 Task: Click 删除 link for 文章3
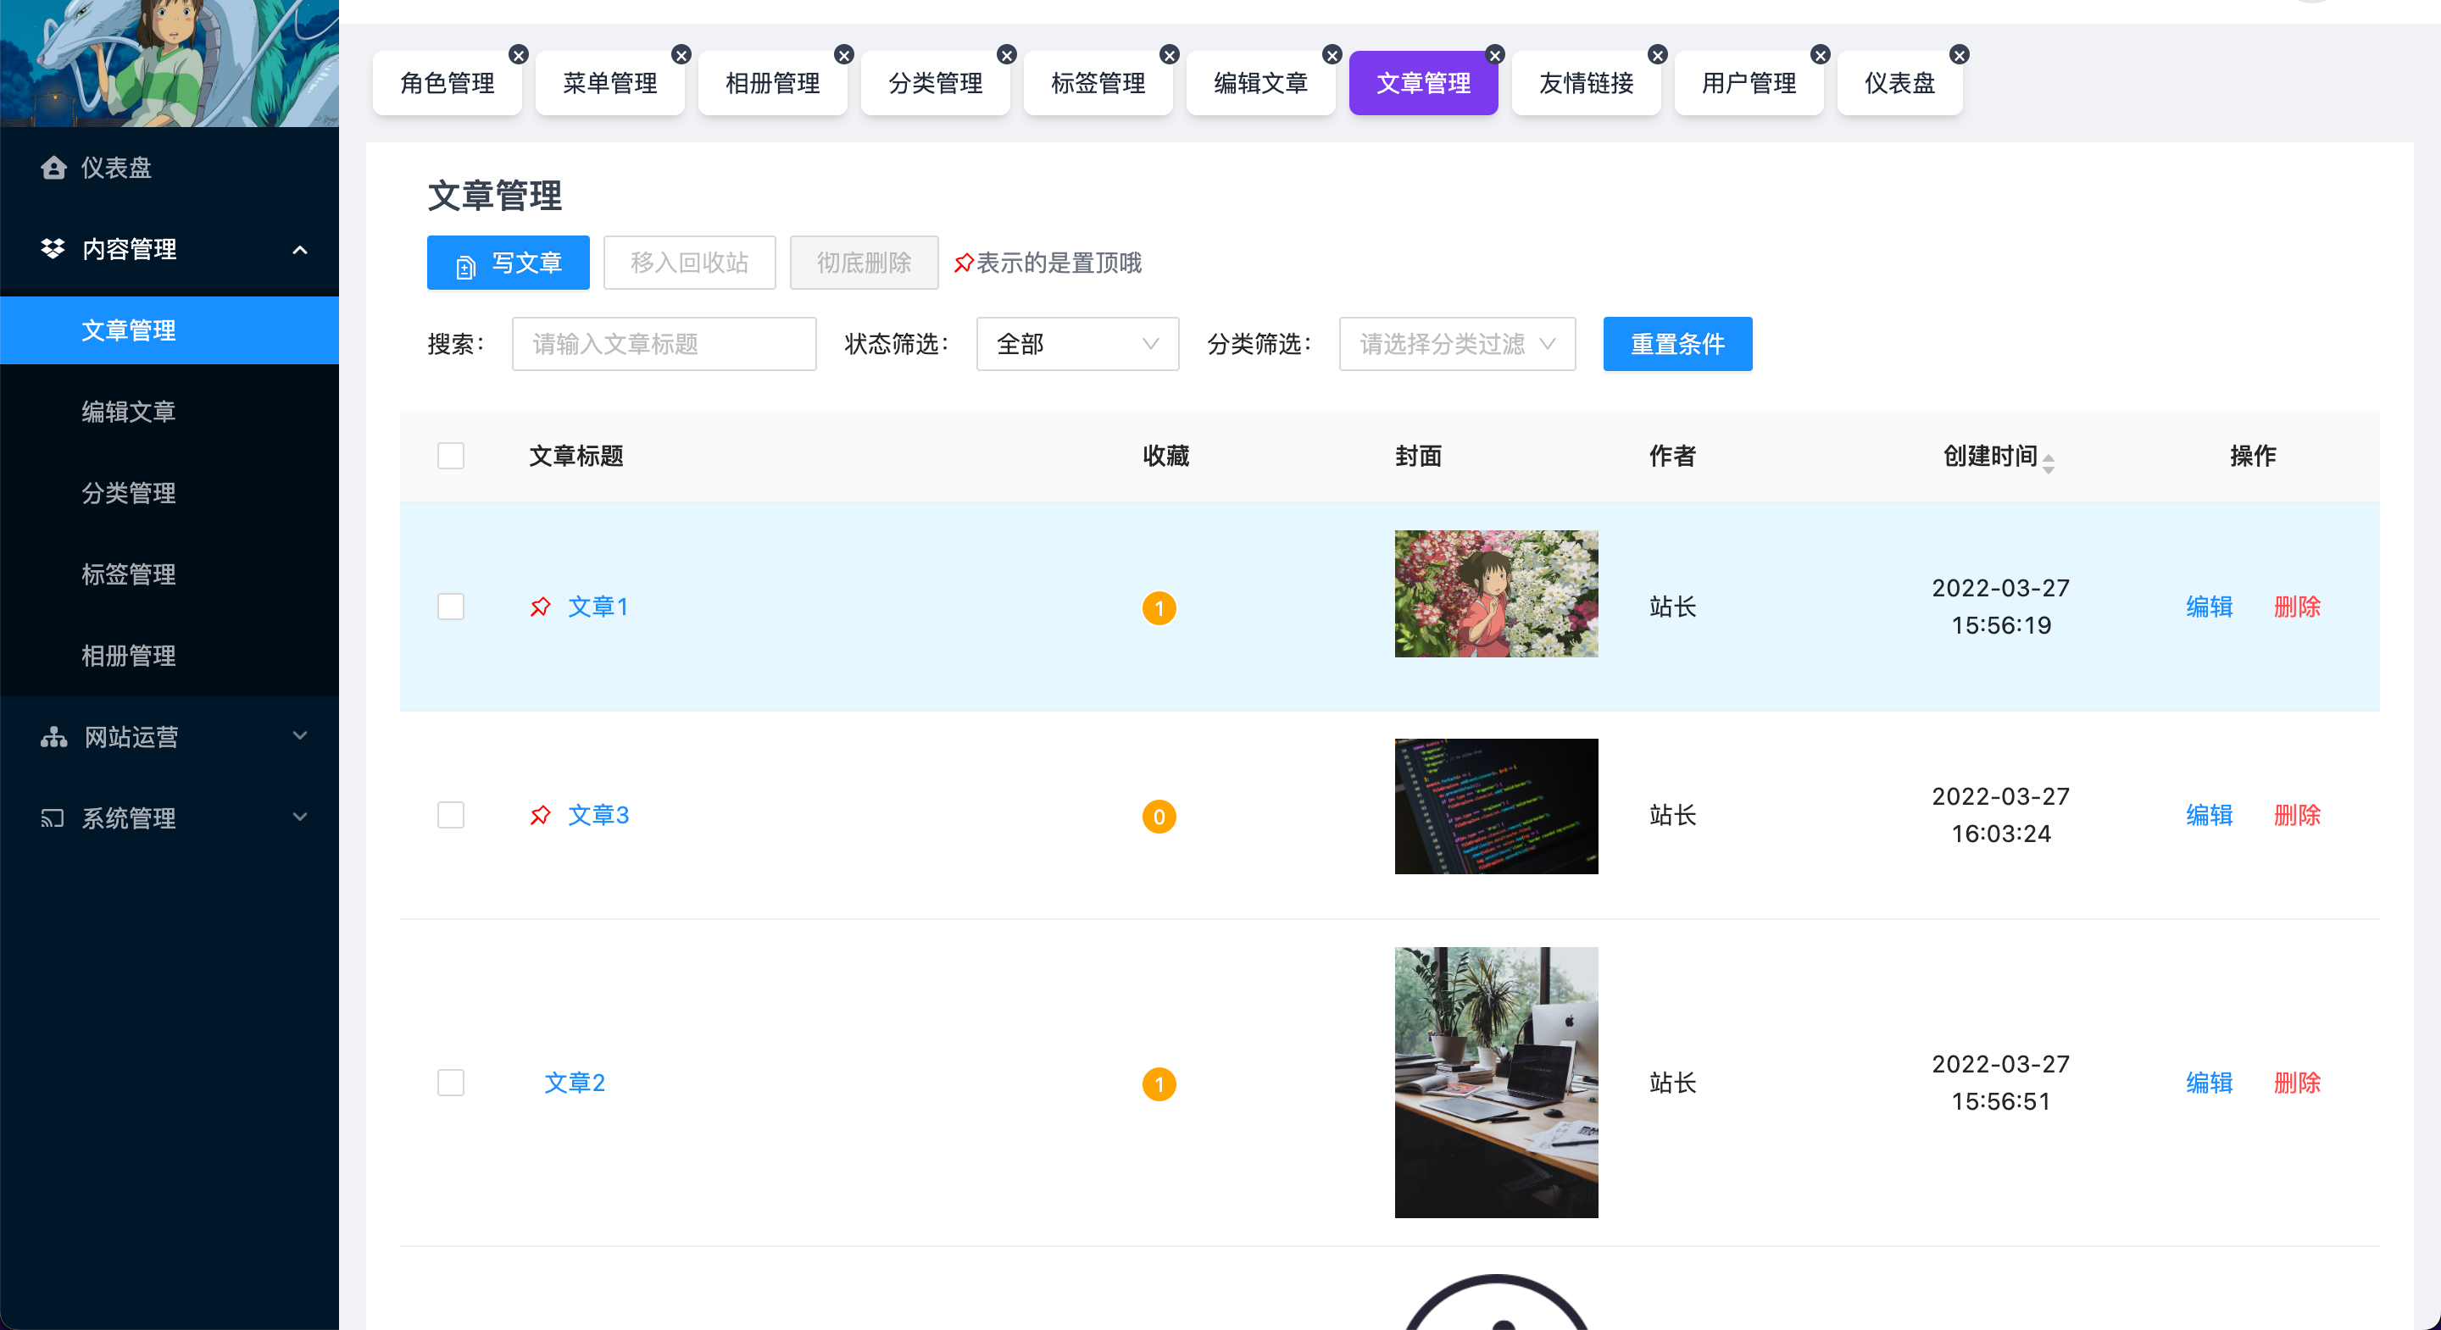(2297, 816)
